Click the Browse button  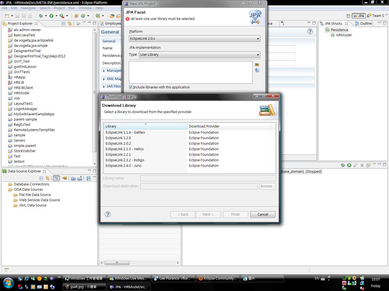click(x=267, y=186)
